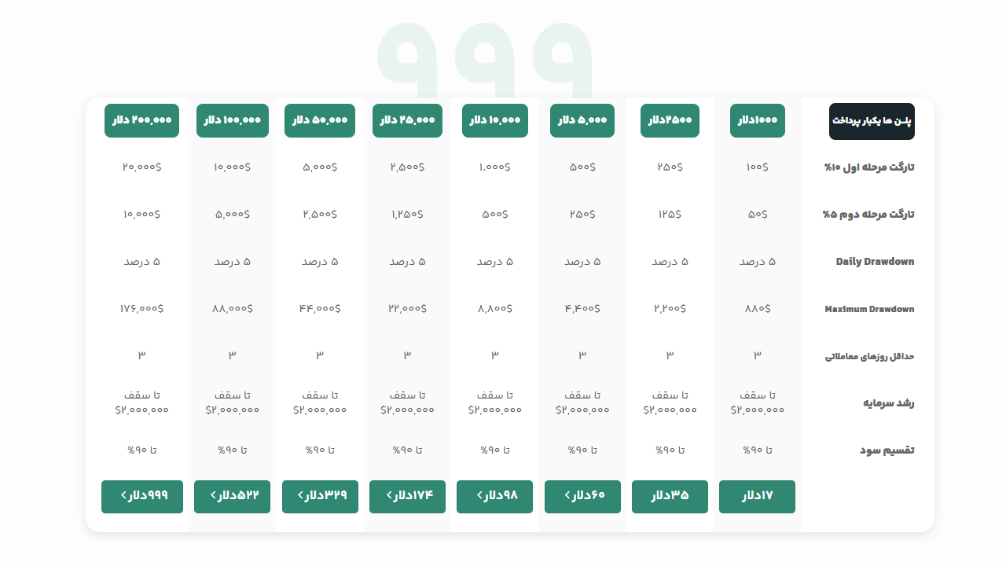Select the 50,000 dollar plan header
This screenshot has height=566, width=1006.
point(320,120)
